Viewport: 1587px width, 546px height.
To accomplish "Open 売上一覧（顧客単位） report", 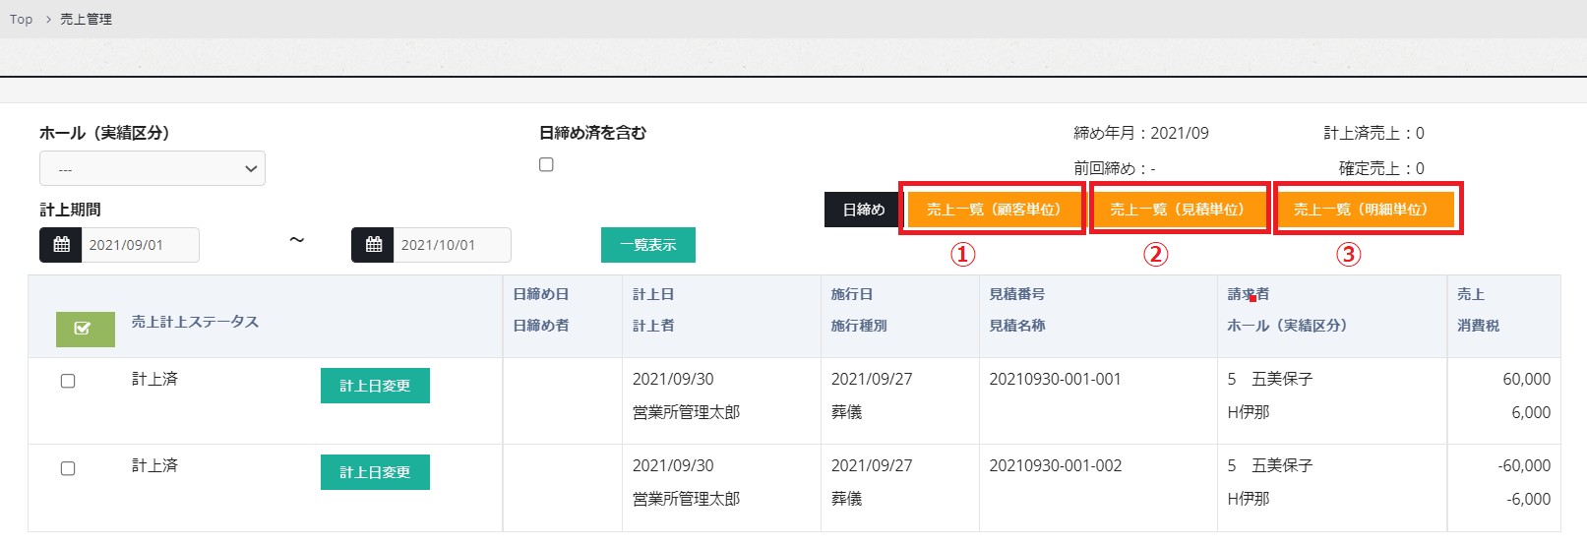I will (x=993, y=210).
